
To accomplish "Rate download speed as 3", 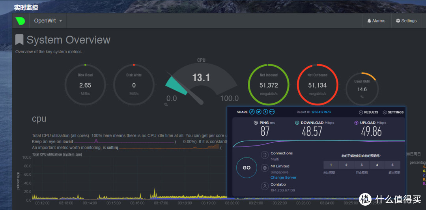I will (x=362, y=165).
